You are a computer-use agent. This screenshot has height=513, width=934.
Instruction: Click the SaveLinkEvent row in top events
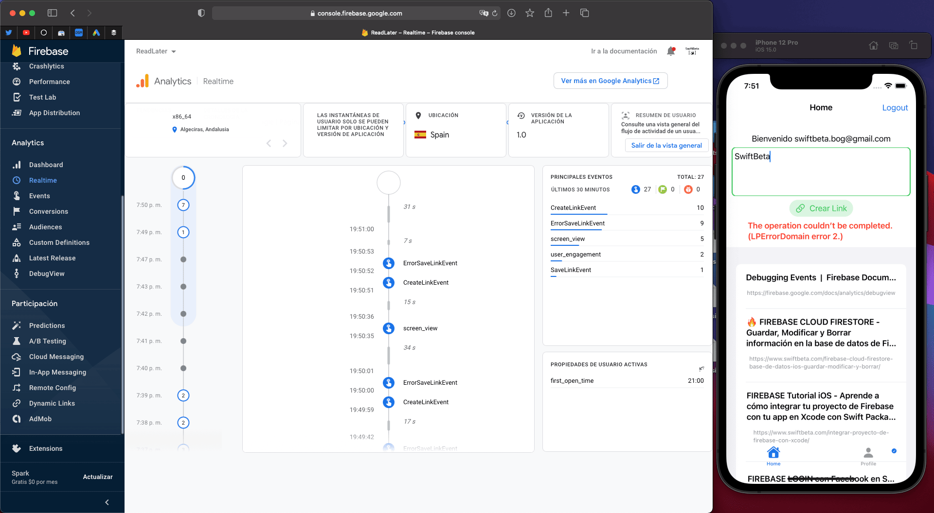tap(627, 270)
